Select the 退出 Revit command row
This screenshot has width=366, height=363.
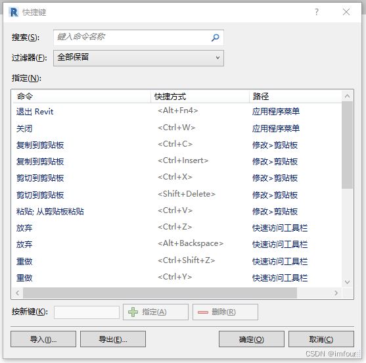(x=177, y=111)
